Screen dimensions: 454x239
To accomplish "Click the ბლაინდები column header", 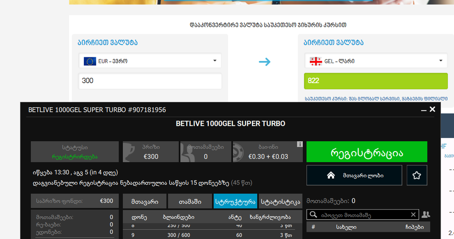I will coord(179,217).
